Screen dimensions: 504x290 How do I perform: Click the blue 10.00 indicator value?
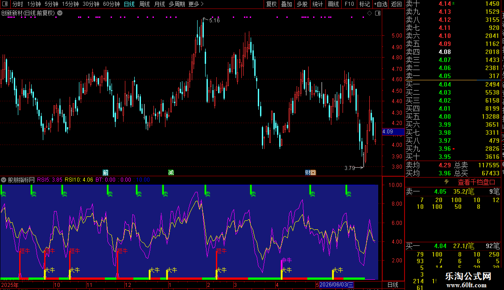[x=143, y=180]
